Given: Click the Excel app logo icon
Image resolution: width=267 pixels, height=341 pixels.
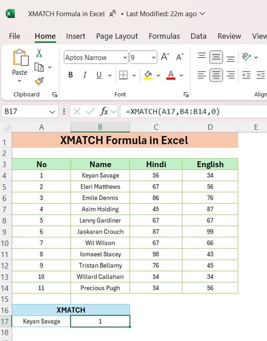Looking at the screenshot, I should (10, 13).
